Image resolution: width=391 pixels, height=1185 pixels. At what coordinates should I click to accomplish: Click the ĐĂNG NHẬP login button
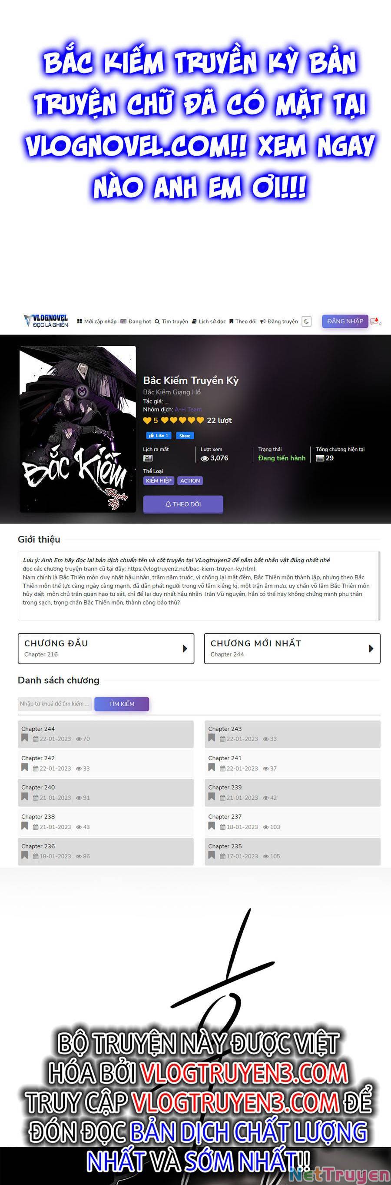click(345, 321)
